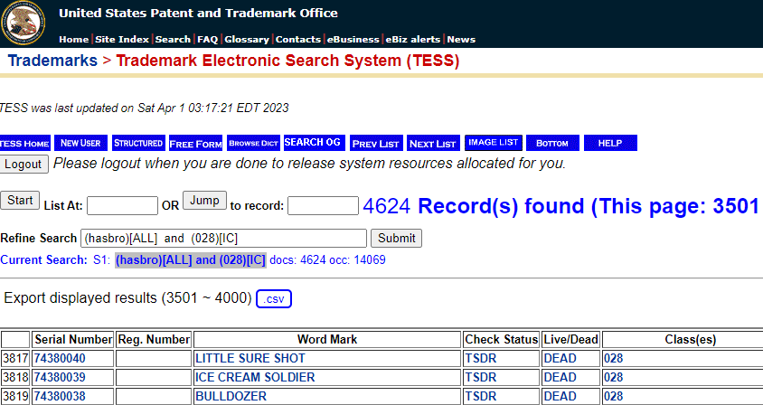Open the ICE CREAM SOLDIER word mark
The width and height of the screenshot is (763, 405).
255,377
